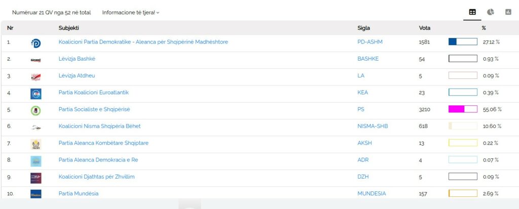Switch to bar chart view
Screen dimensions: 519x209
click(x=508, y=12)
